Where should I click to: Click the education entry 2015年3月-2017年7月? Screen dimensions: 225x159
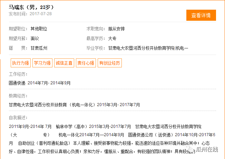[118, 105]
